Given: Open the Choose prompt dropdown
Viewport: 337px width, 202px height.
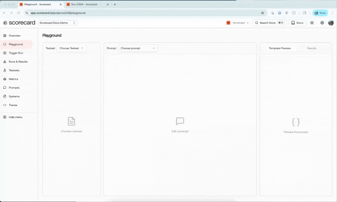Looking at the screenshot, I should click(138, 48).
